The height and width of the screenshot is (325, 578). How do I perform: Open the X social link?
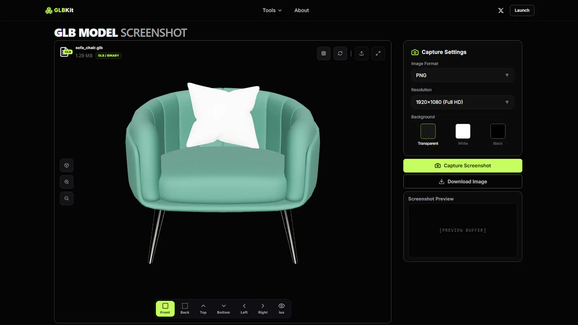(x=501, y=10)
